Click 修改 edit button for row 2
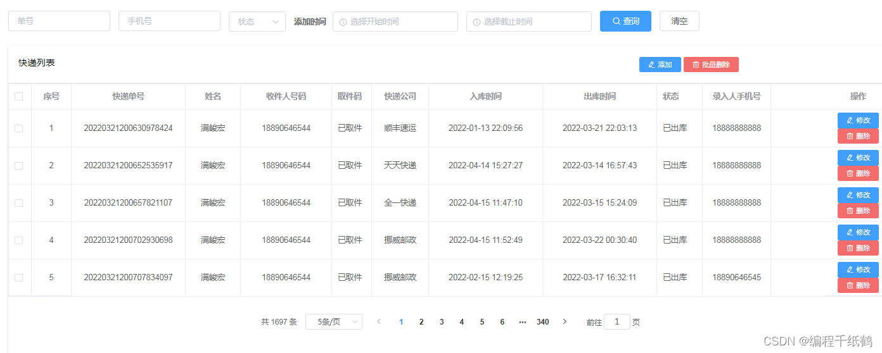The width and height of the screenshot is (882, 353). pos(858,158)
